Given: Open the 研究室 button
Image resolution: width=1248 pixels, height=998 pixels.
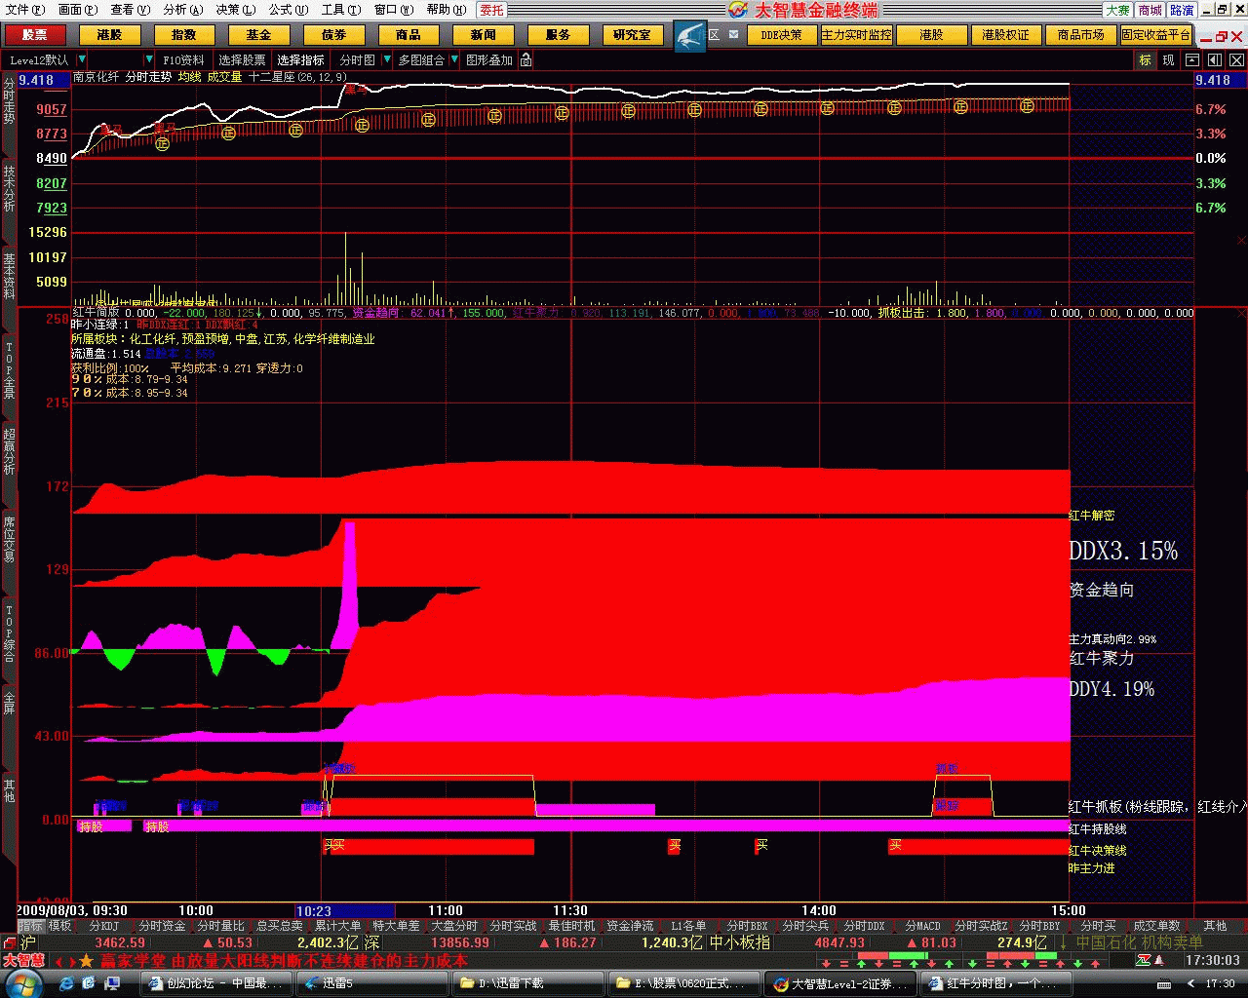Looking at the screenshot, I should 632,35.
